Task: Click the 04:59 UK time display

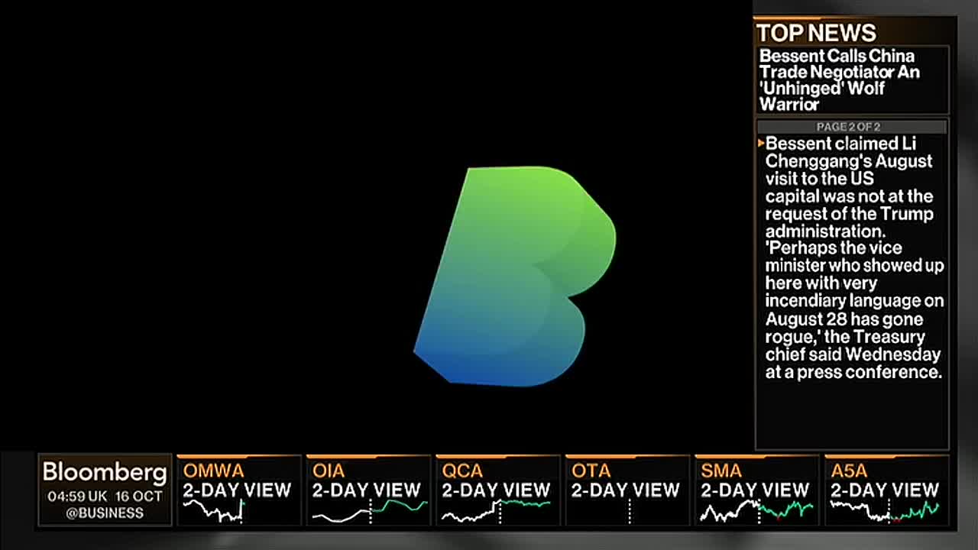Action: click(x=77, y=496)
